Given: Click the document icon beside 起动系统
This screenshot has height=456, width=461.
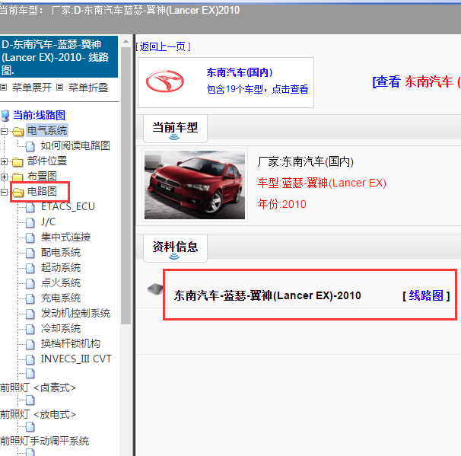Looking at the screenshot, I should [x=30, y=268].
